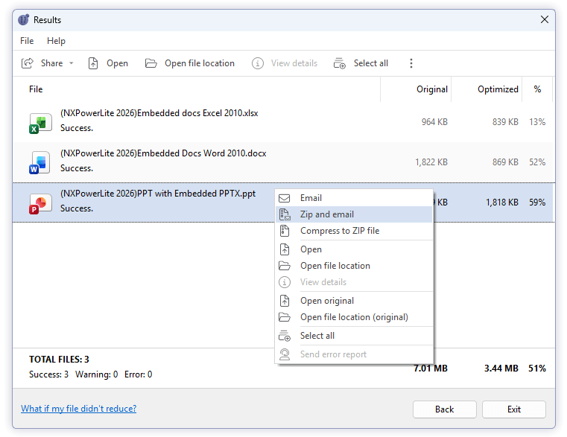
Task: Click the Open toolbar label
Action: (117, 63)
